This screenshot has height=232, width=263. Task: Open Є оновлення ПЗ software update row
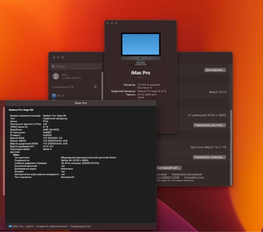click(x=74, y=87)
